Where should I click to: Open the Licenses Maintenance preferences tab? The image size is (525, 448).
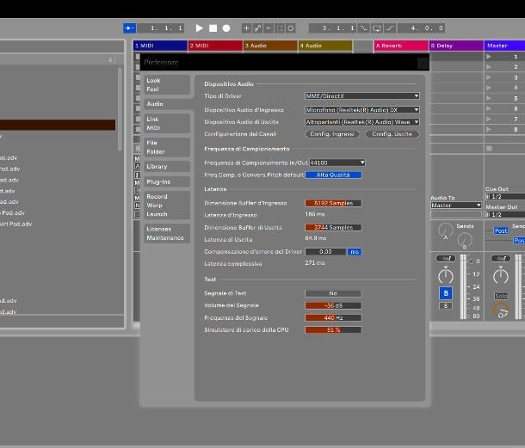tap(167, 233)
